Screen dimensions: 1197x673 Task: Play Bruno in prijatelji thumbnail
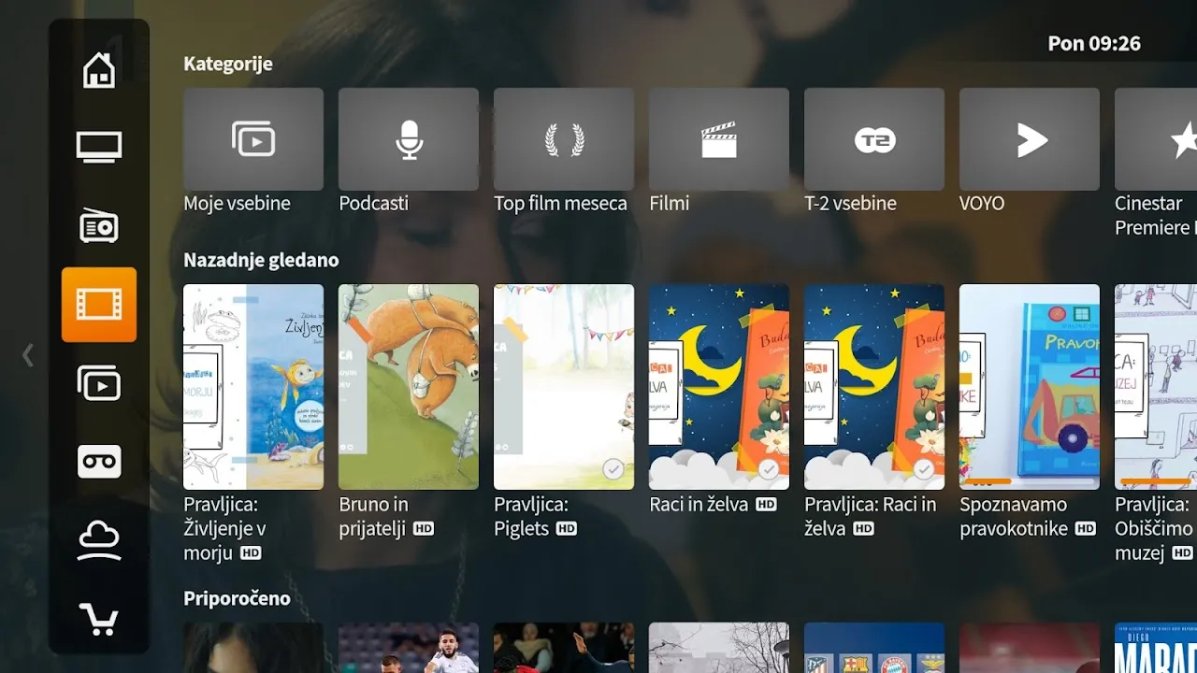pyautogui.click(x=409, y=387)
